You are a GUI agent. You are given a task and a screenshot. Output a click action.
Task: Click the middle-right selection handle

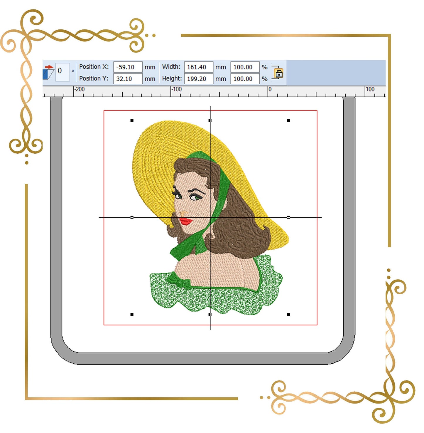tap(288, 217)
